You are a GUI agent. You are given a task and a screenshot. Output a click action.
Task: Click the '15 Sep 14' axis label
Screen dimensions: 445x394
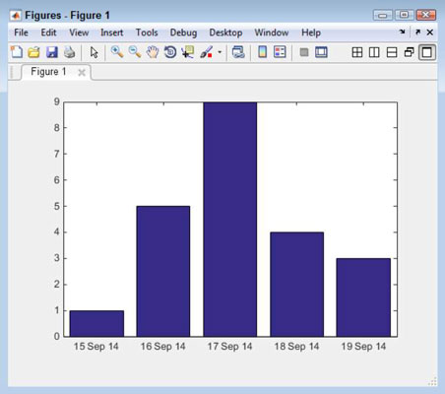(96, 347)
